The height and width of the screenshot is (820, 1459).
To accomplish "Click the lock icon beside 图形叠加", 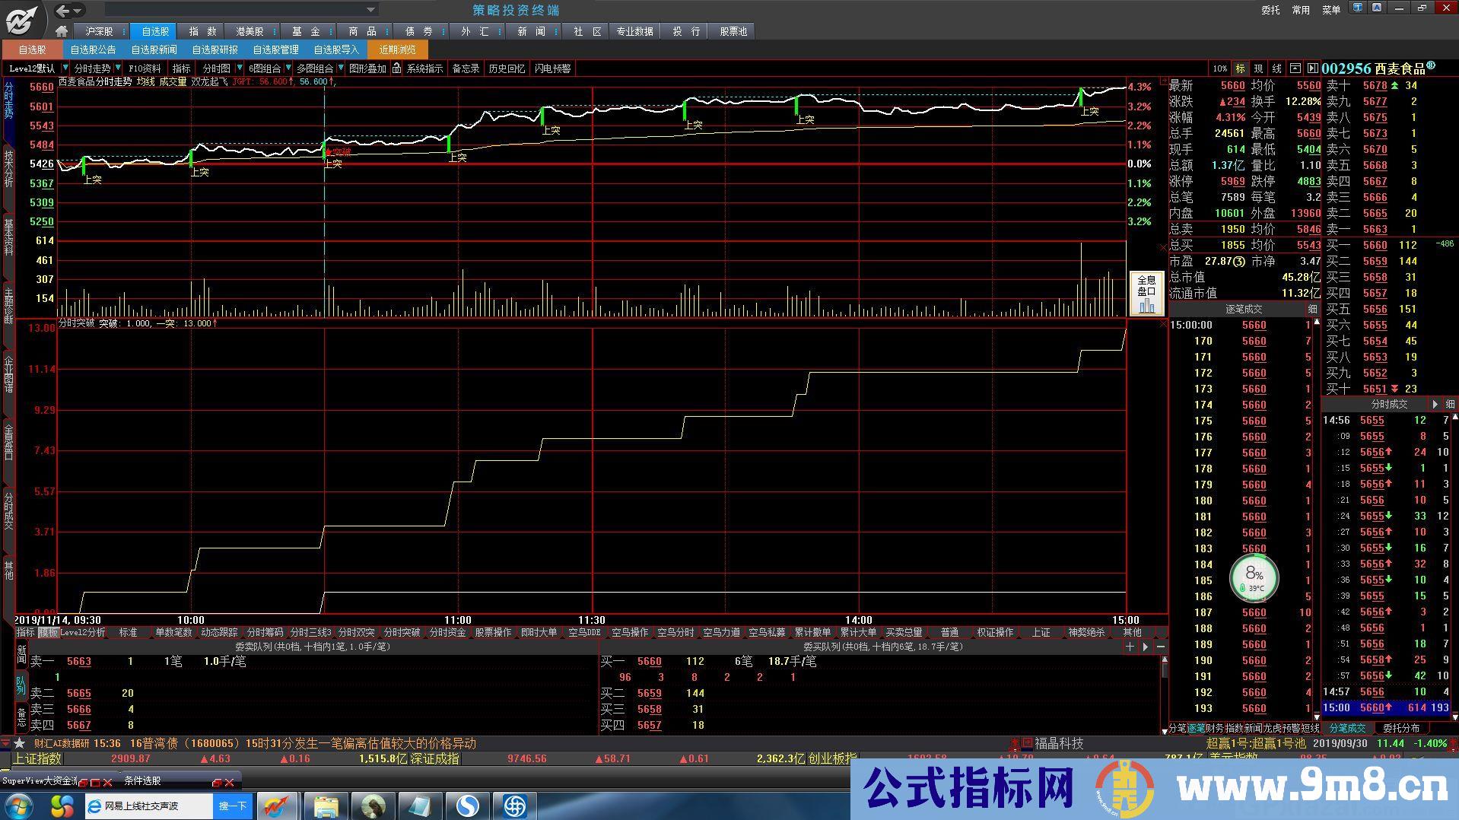I will click(396, 68).
